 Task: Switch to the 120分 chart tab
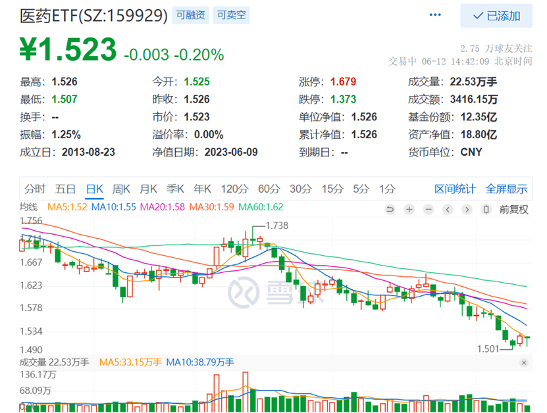(x=234, y=189)
